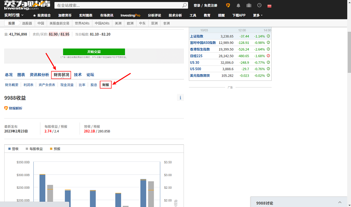Open the 现金流量 sub-tab
351x207 pixels.
pyautogui.click(x=67, y=85)
